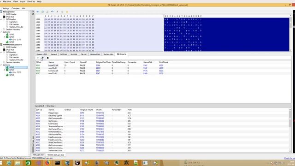This screenshot has height=166, width=295.
Task: Select the EP = 2170 entry point arrow item
Action: [x=17, y=40]
